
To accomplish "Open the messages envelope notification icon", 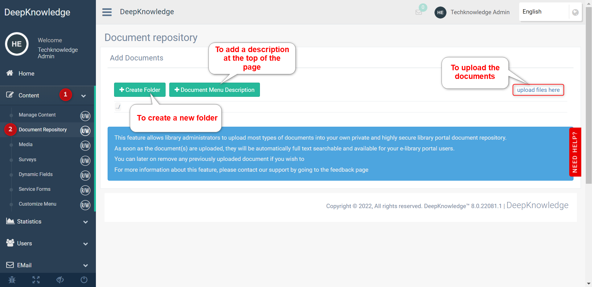I will (x=419, y=12).
